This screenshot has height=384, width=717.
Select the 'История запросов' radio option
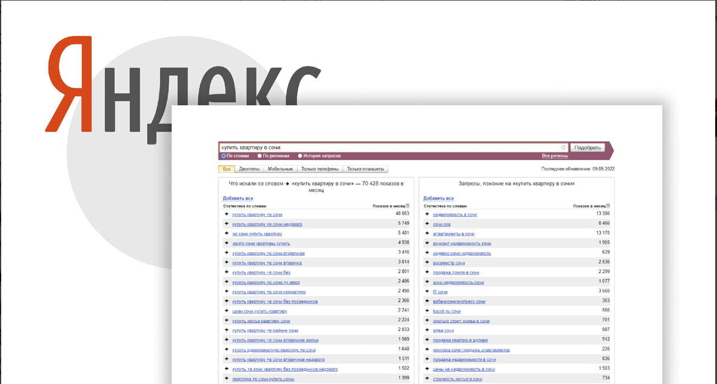[300, 156]
